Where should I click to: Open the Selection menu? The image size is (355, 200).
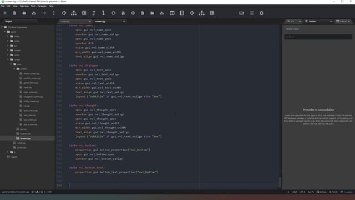pyautogui.click(x=24, y=6)
